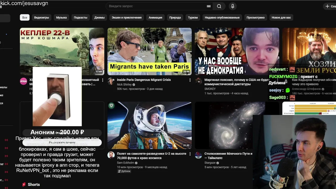Open the SMOKEY channel avatar
336x189 pixels.
[x=198, y=81]
